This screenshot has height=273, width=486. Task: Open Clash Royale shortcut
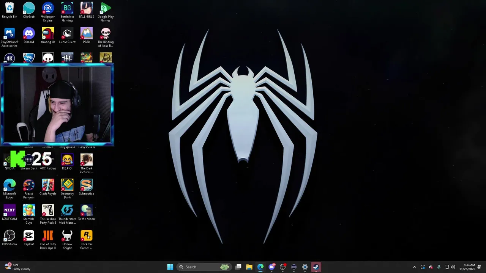pos(48,187)
